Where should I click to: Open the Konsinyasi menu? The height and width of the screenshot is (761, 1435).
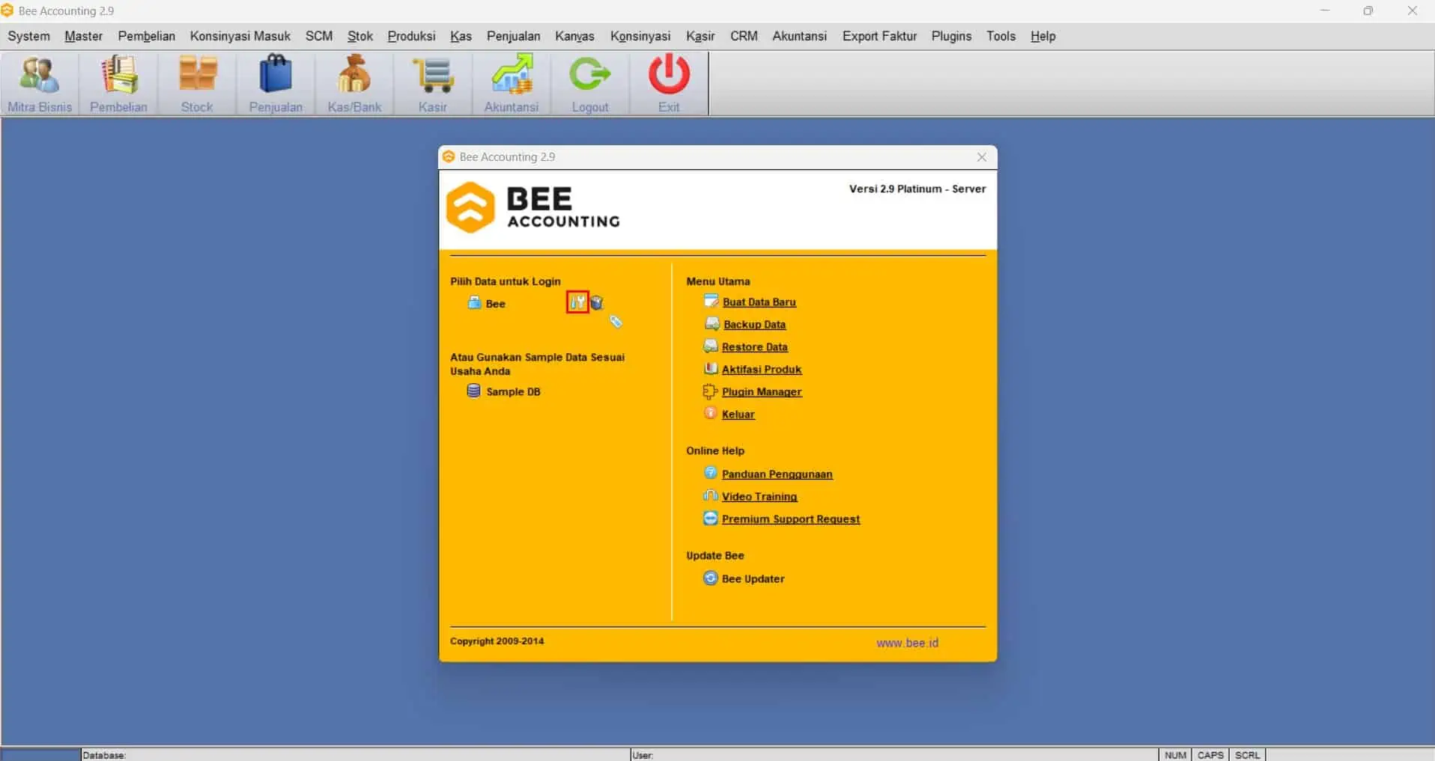(x=640, y=36)
